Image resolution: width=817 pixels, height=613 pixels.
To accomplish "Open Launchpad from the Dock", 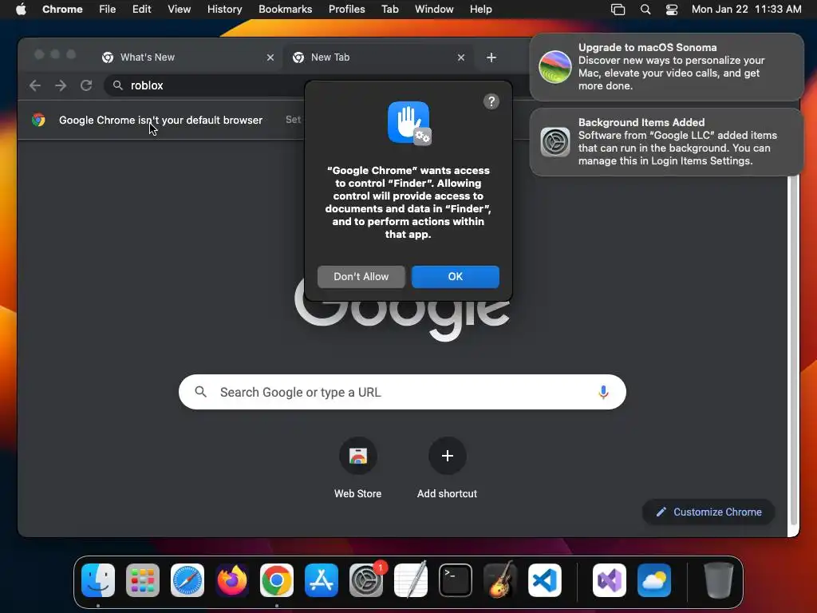I will coord(143,580).
